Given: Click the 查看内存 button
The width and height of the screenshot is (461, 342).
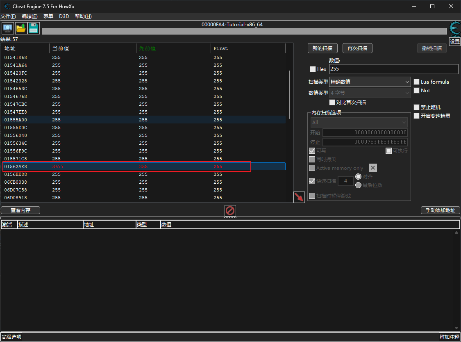Looking at the screenshot, I should coord(20,210).
